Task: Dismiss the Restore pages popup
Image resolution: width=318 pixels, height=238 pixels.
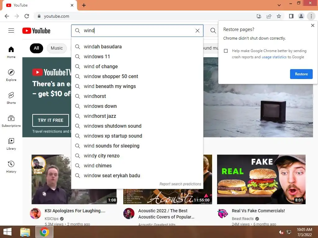Action: tap(312, 25)
